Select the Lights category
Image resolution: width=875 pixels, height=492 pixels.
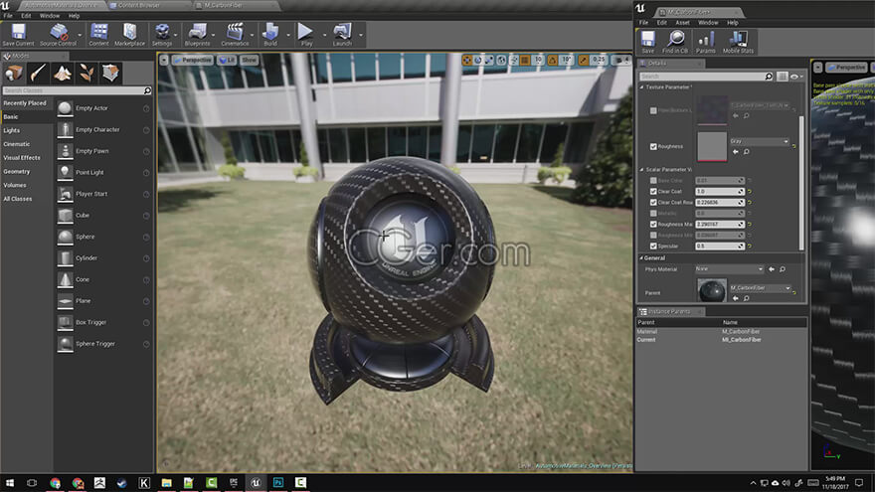pyautogui.click(x=11, y=130)
